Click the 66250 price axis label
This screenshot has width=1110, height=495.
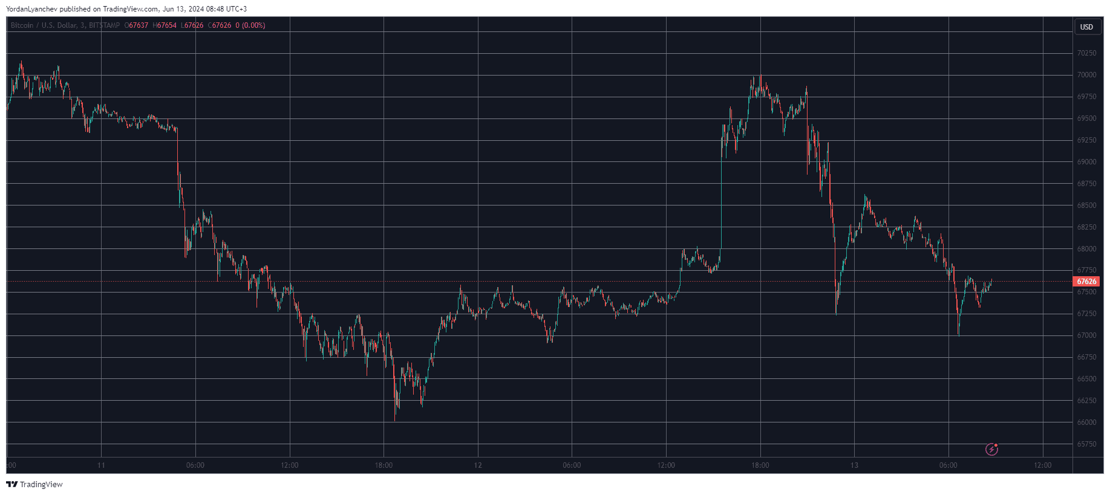(1086, 401)
